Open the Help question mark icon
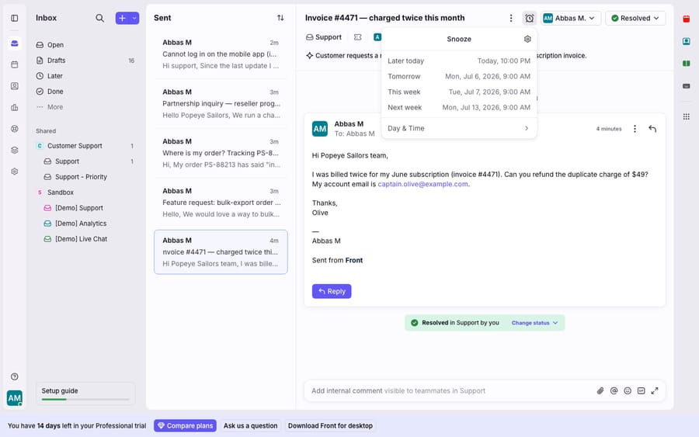This screenshot has width=699, height=437. click(15, 377)
